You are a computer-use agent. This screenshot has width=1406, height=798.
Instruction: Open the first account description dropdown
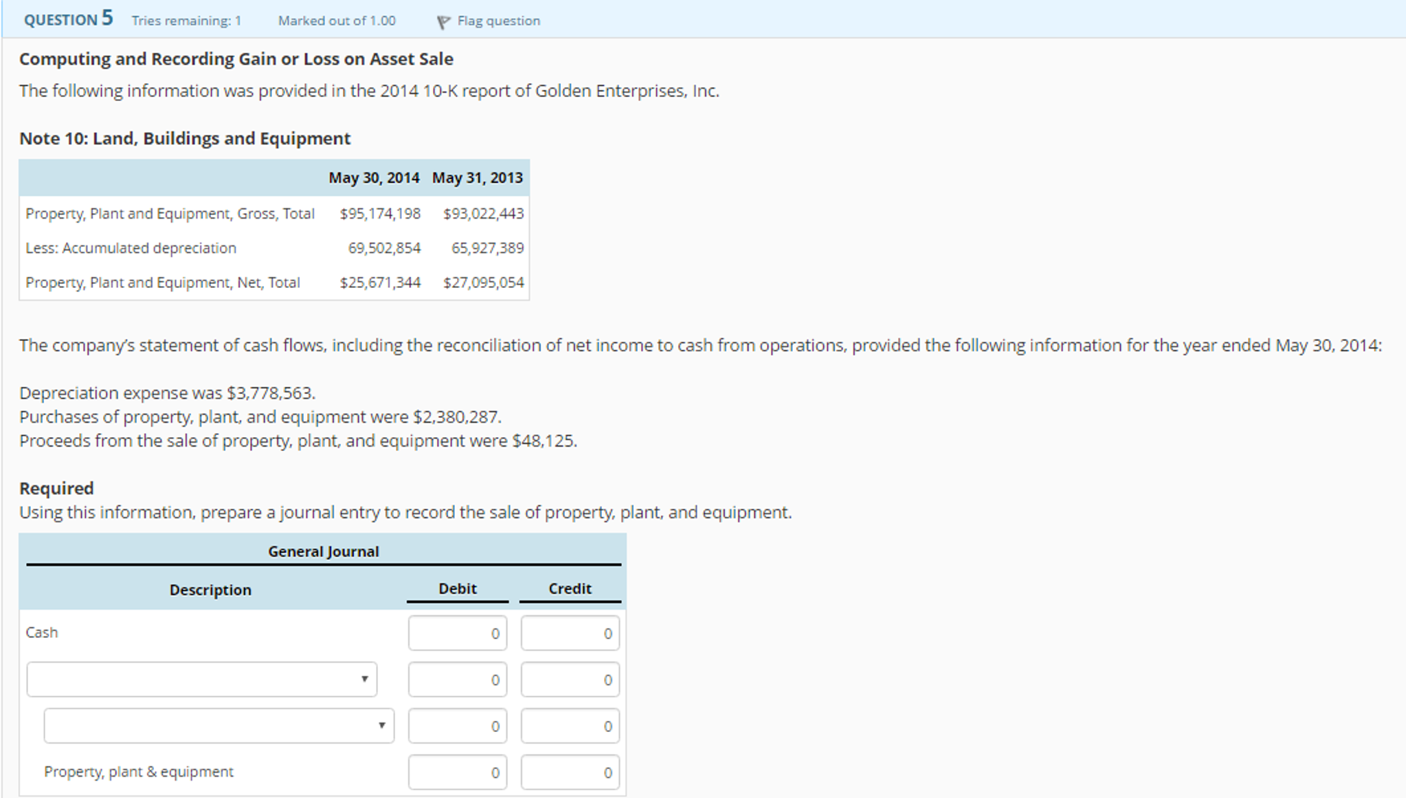201,679
